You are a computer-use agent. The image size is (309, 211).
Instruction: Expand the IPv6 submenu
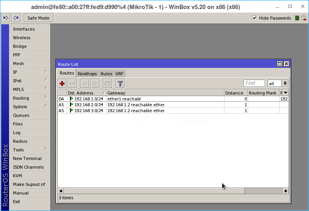tap(30, 81)
